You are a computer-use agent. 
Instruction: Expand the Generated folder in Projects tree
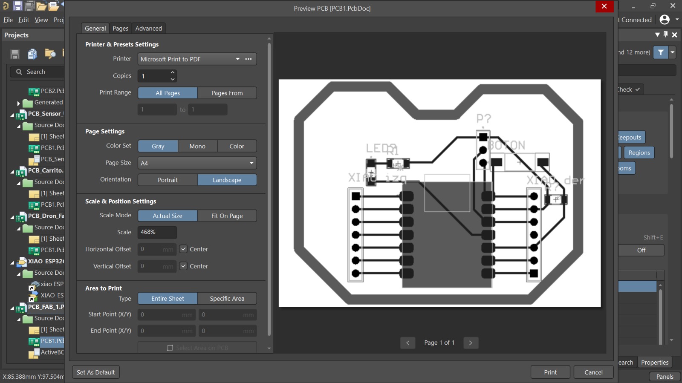[18, 103]
